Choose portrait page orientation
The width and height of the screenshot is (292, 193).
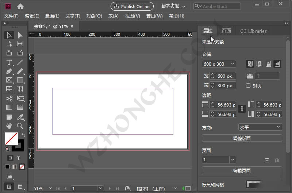point(268,64)
